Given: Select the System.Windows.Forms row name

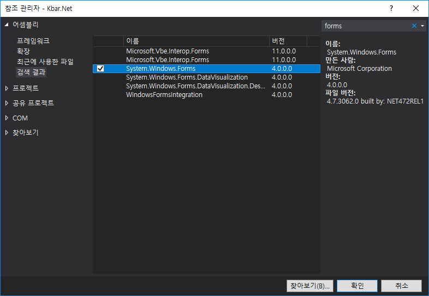Looking at the screenshot, I should tap(161, 68).
